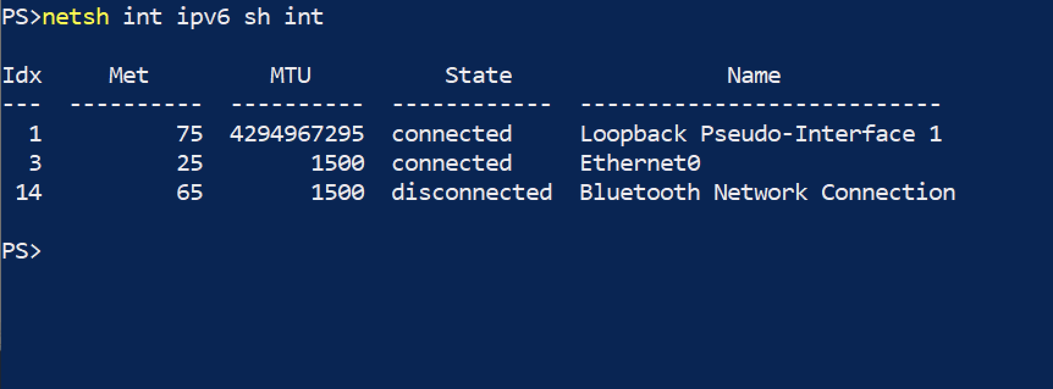Click the empty PS> prompt at the bottom
The width and height of the screenshot is (1053, 389).
22,251
